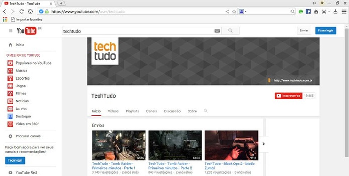Open the Facebook extension icon
Screen dimensions: 349x176
(308, 12)
